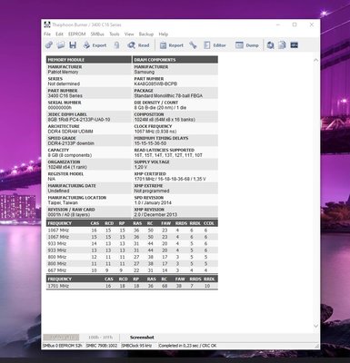Save with the floppy disk icon

click(x=73, y=45)
